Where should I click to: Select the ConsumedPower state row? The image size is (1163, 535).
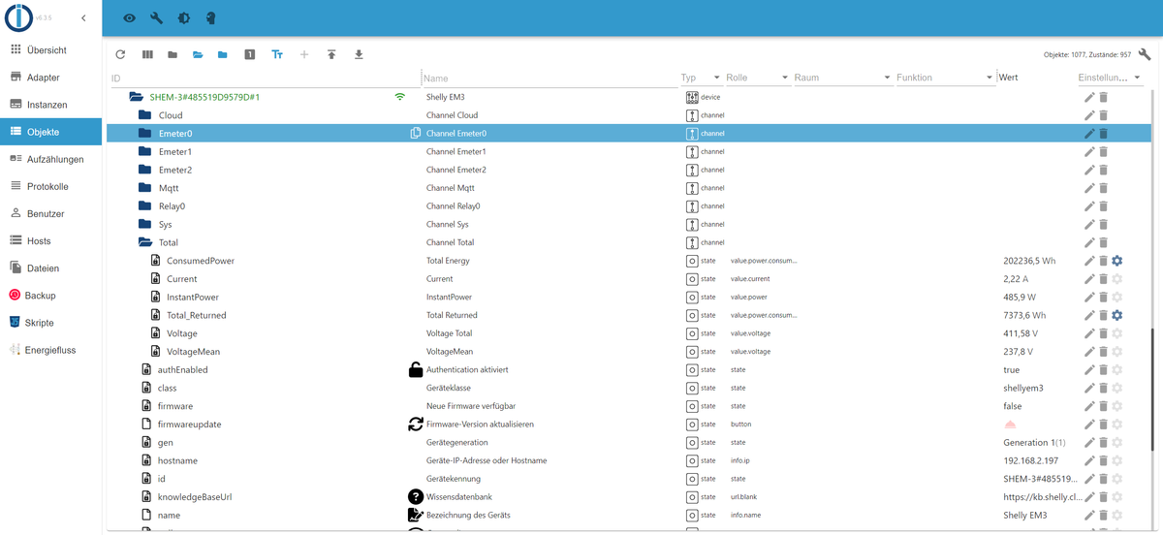point(627,261)
